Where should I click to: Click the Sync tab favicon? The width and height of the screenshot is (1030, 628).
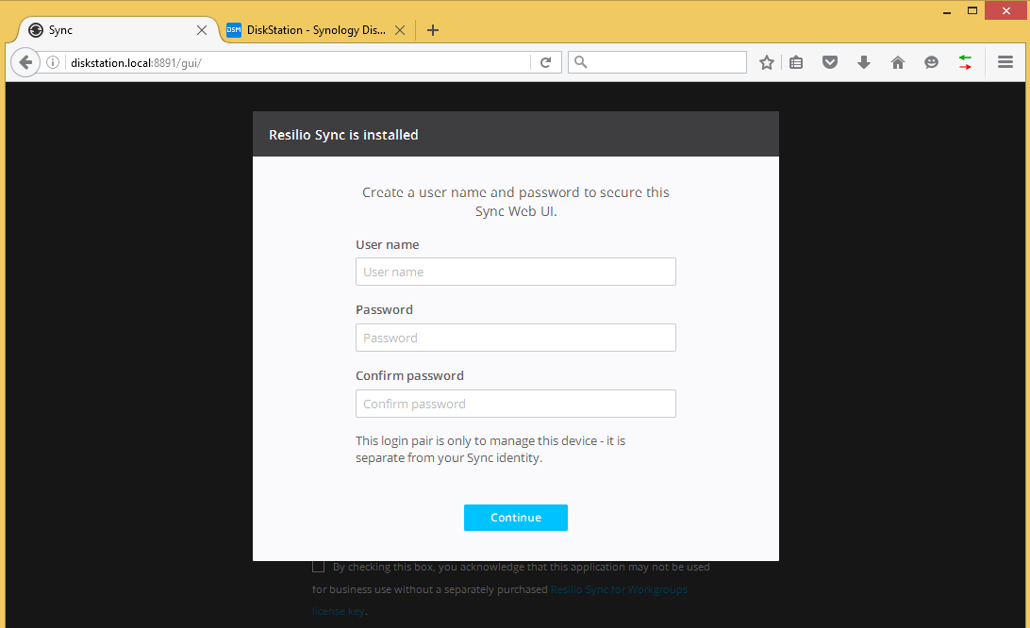(x=36, y=30)
